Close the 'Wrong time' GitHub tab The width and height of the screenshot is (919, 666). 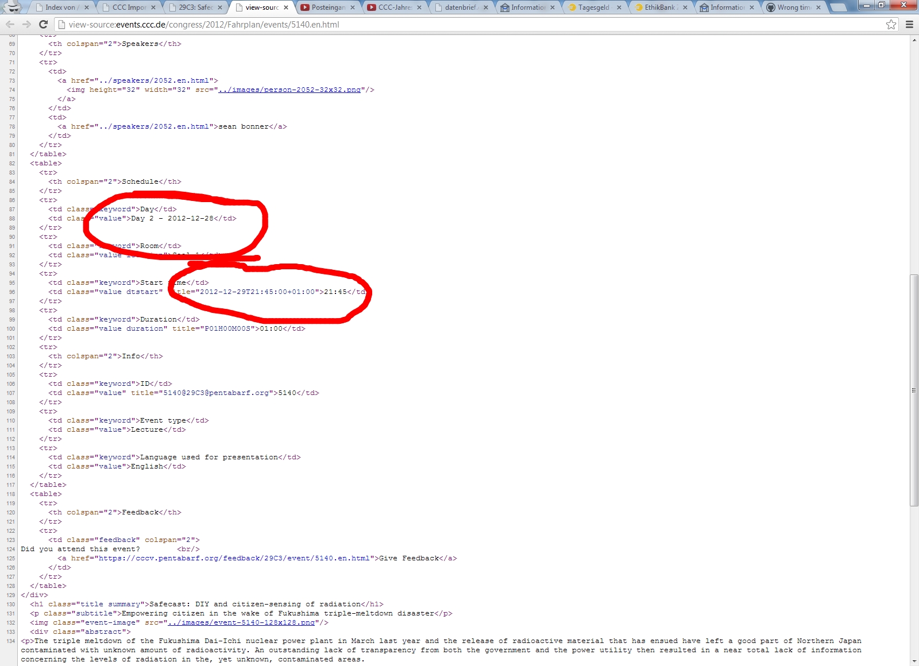tap(818, 7)
